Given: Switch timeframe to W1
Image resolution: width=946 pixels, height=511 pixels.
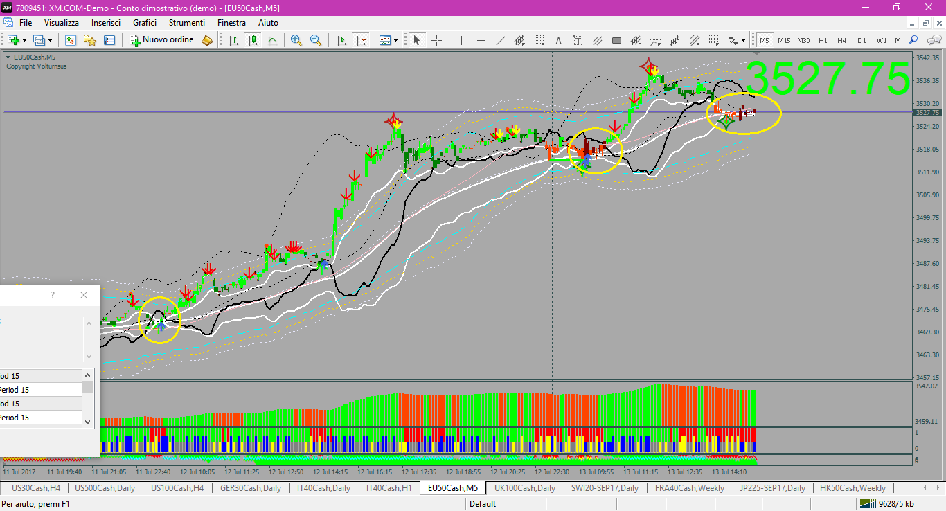Looking at the screenshot, I should (x=881, y=40).
